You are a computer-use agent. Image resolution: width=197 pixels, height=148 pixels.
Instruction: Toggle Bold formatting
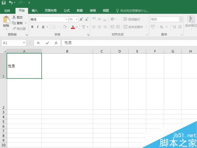[x=32, y=27]
